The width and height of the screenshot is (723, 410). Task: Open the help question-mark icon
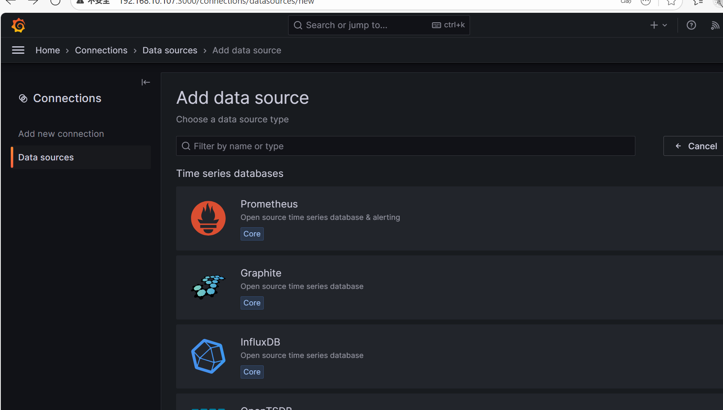(x=691, y=25)
